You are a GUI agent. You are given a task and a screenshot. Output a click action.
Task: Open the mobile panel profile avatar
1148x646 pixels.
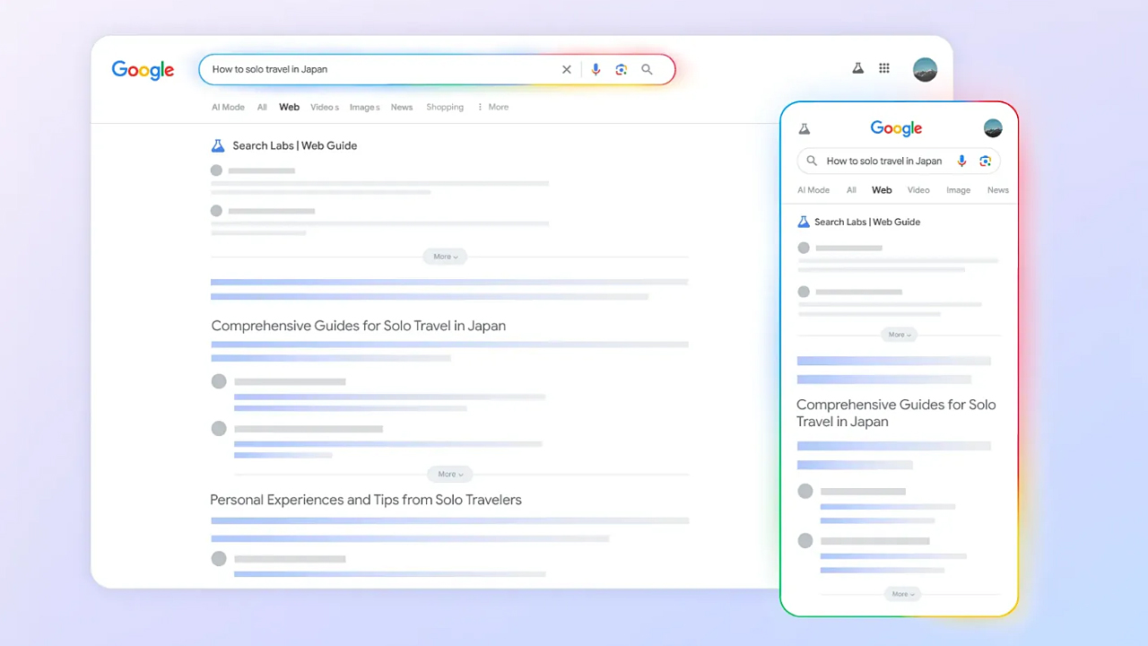(993, 128)
